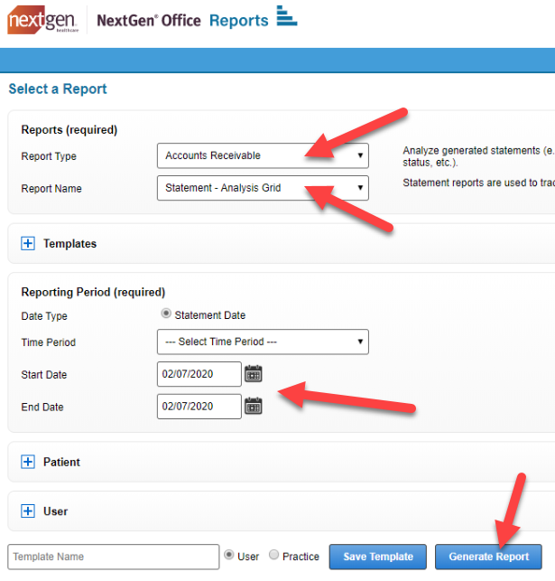This screenshot has height=581, width=555.
Task: Select the Statement Date radio button
Action: point(165,314)
